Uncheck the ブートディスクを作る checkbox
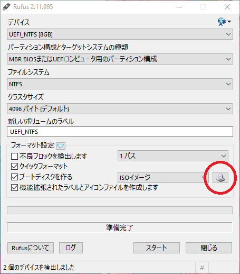240x274 pixels. pos(14,177)
